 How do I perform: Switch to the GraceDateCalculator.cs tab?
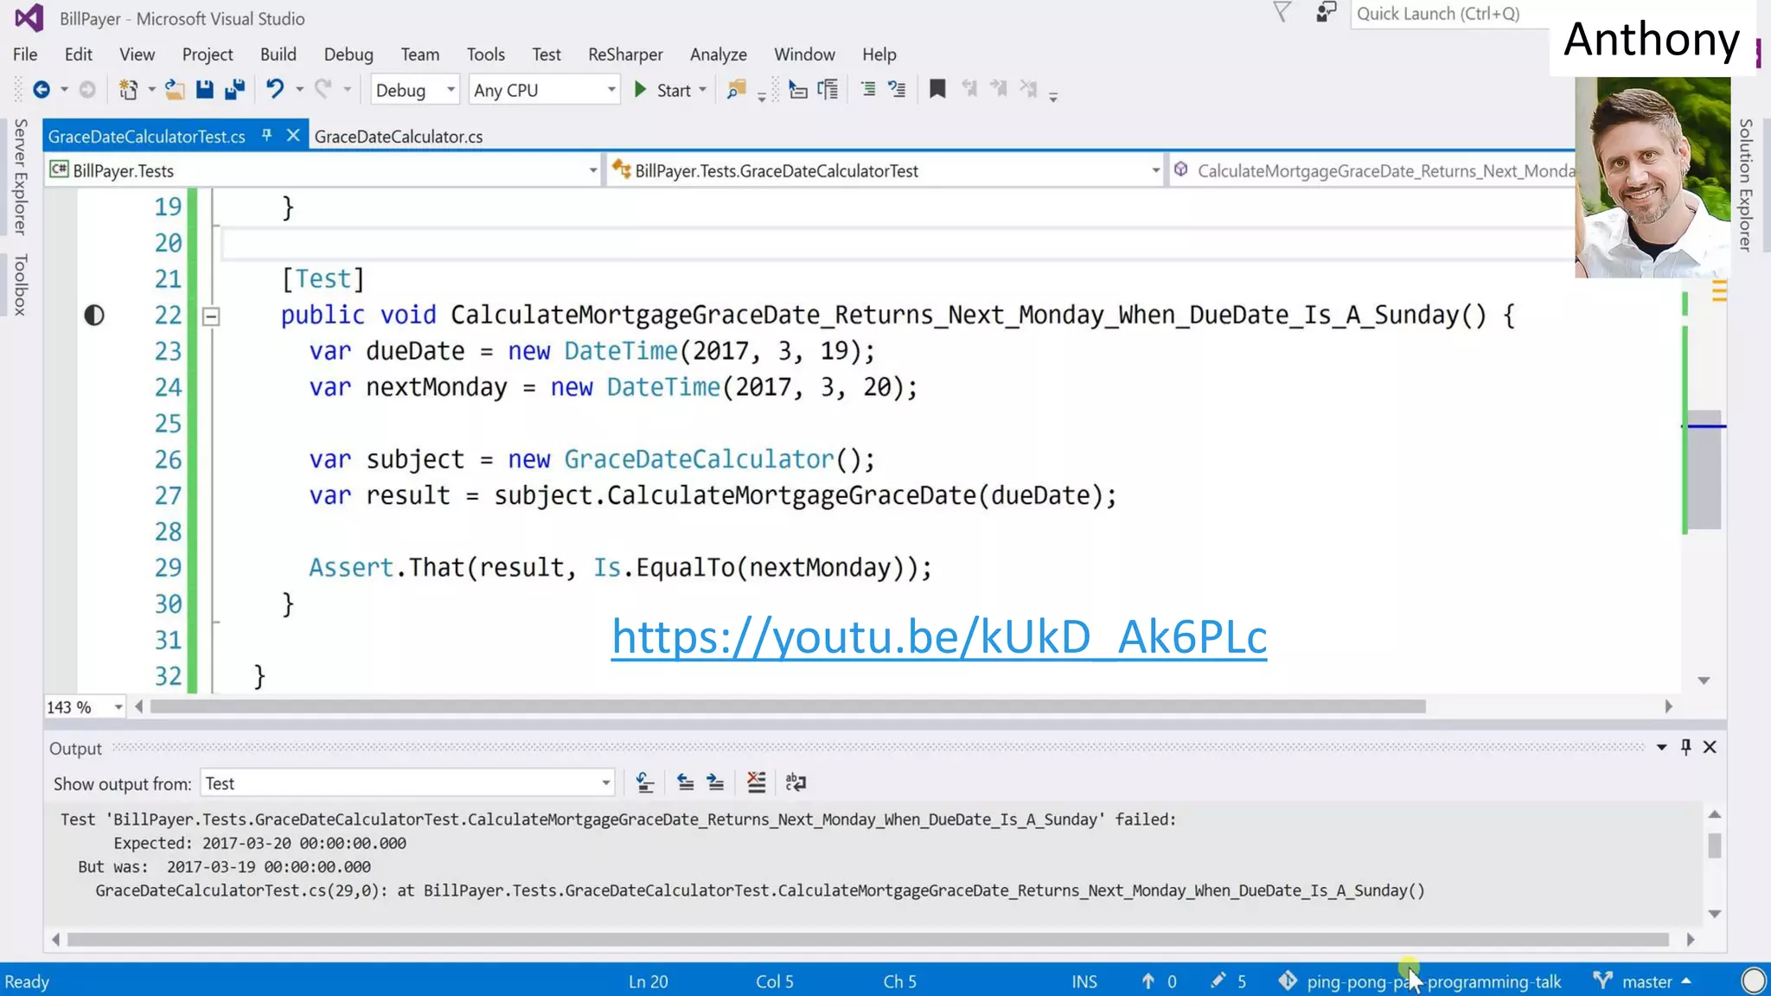399,137
